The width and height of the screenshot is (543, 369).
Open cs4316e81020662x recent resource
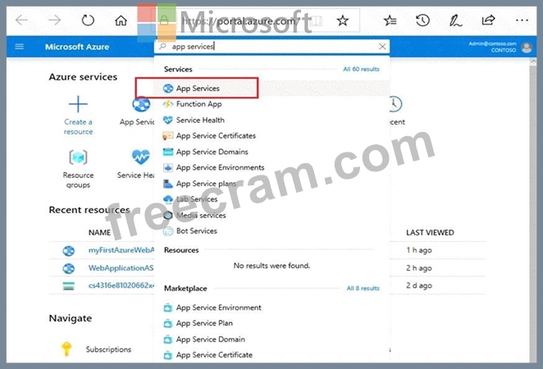click(121, 285)
